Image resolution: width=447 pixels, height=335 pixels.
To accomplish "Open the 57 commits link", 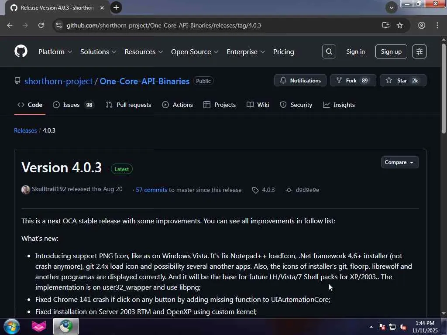I will pyautogui.click(x=151, y=190).
